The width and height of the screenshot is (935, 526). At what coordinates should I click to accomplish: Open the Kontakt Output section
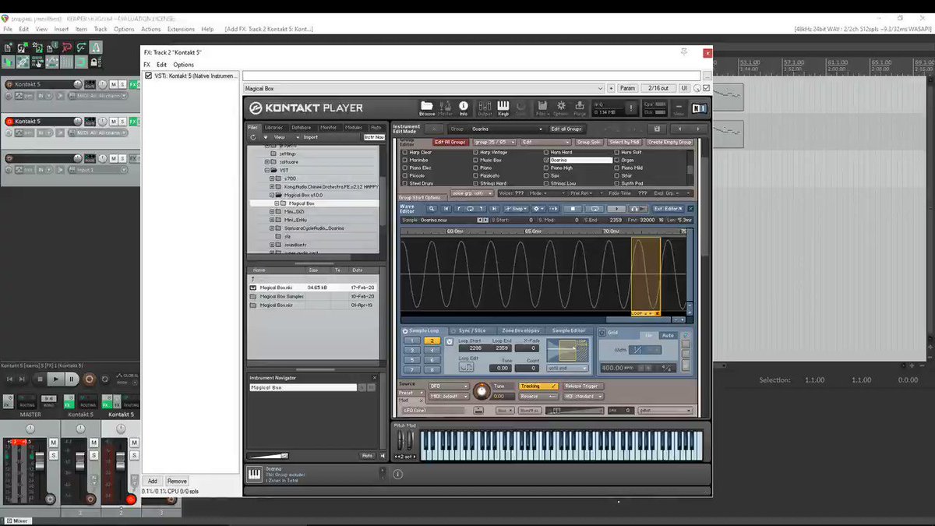[485, 108]
